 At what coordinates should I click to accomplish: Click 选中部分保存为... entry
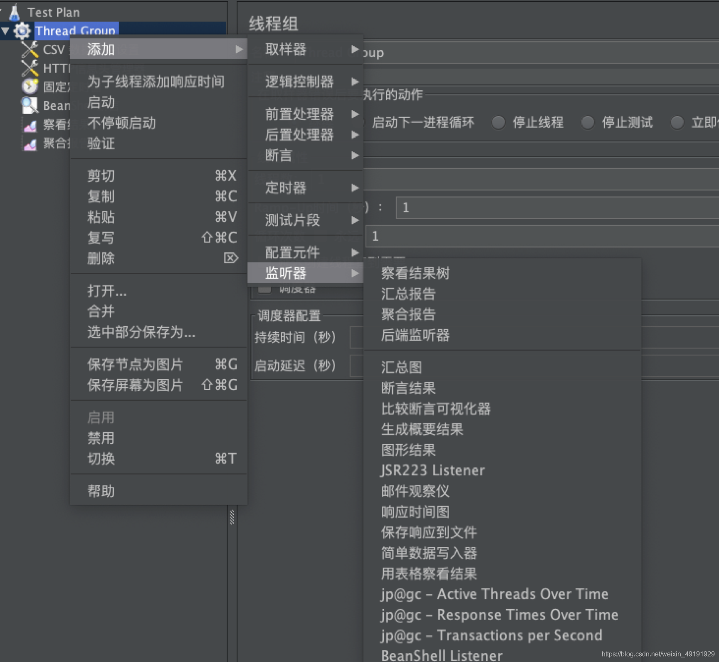tap(158, 332)
